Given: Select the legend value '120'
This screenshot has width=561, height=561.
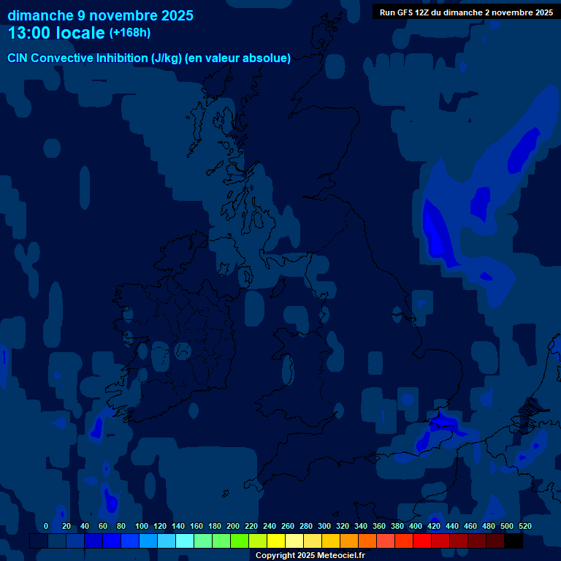Looking at the screenshot, I should (x=159, y=526).
